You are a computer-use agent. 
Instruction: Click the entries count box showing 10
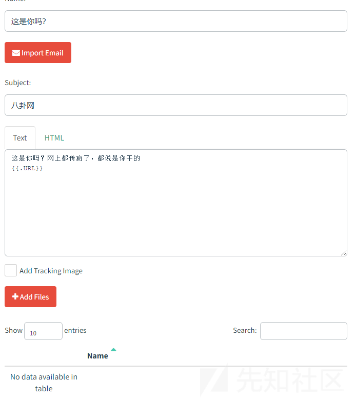(x=43, y=331)
